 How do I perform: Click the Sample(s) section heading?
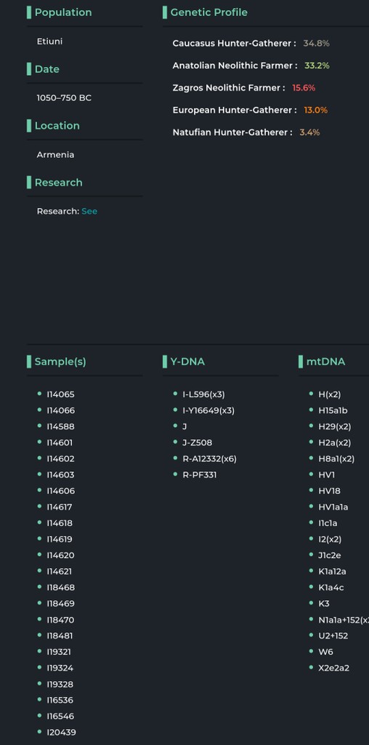click(x=60, y=362)
